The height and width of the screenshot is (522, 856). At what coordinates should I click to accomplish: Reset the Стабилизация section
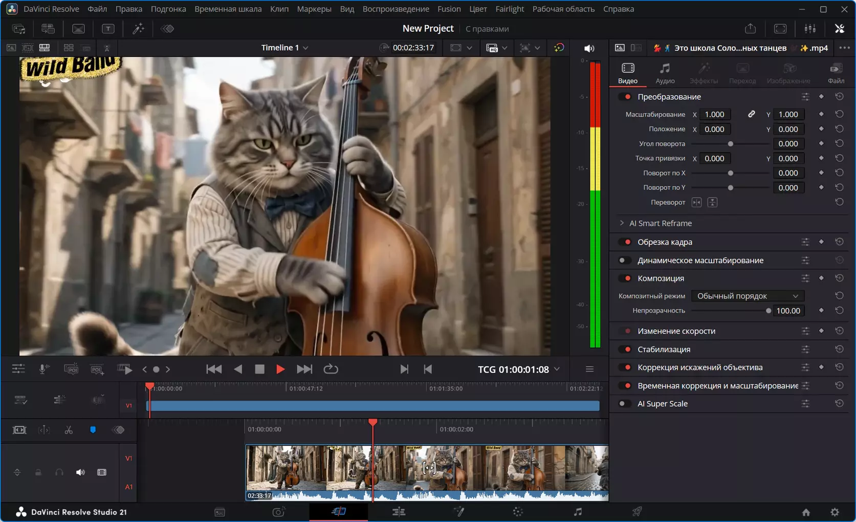[x=839, y=349]
